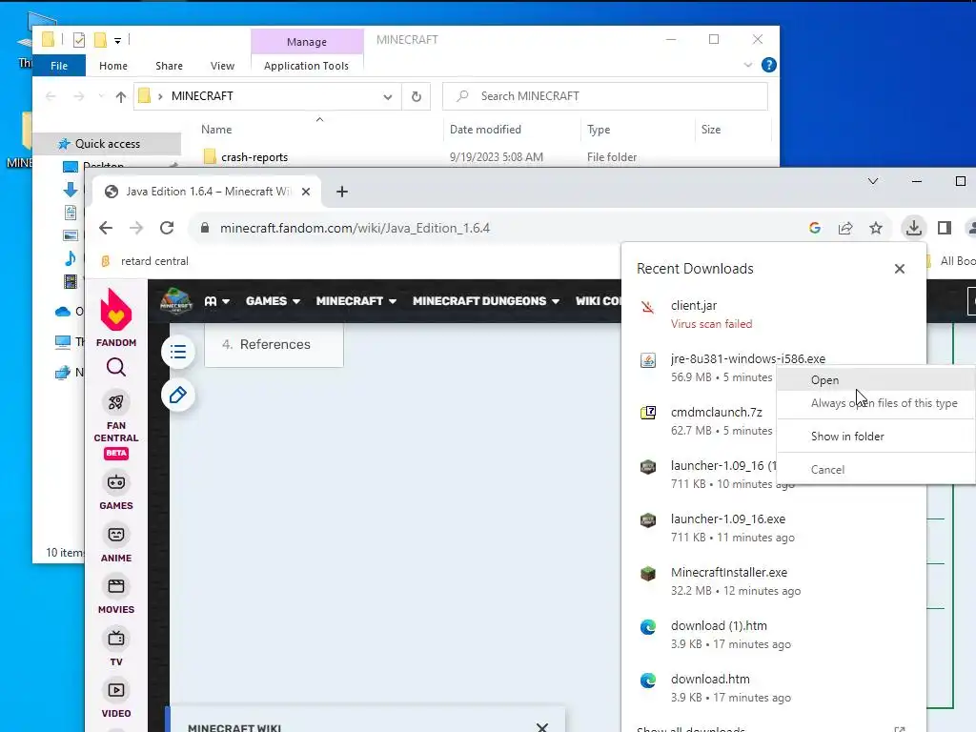
Task: Open the File tab in Explorer
Action: tap(59, 66)
